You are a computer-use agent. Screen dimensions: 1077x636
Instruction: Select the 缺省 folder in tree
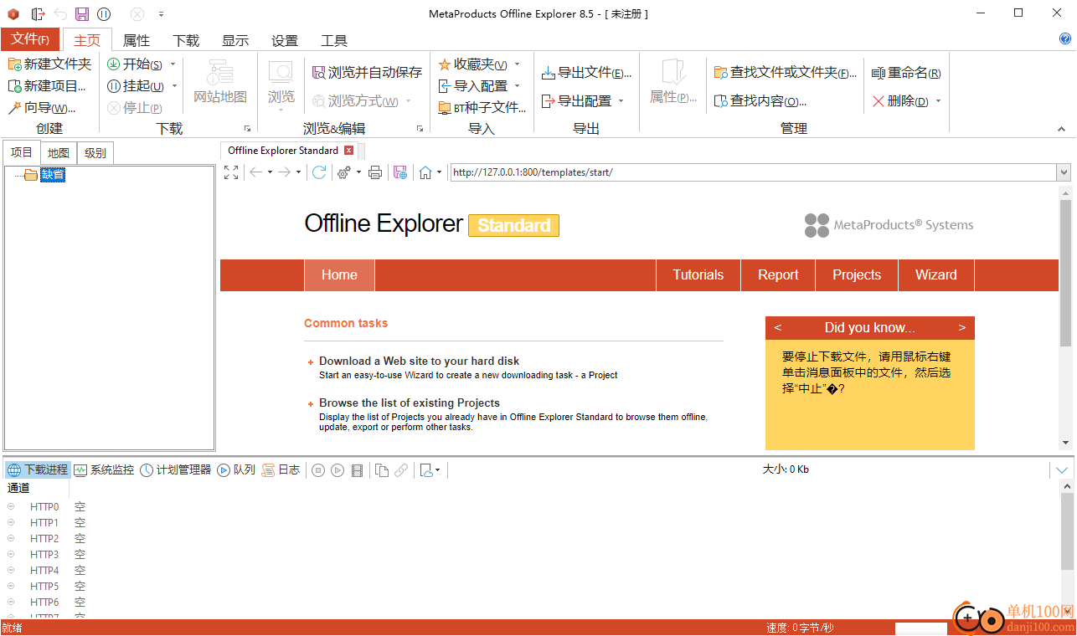pos(53,175)
